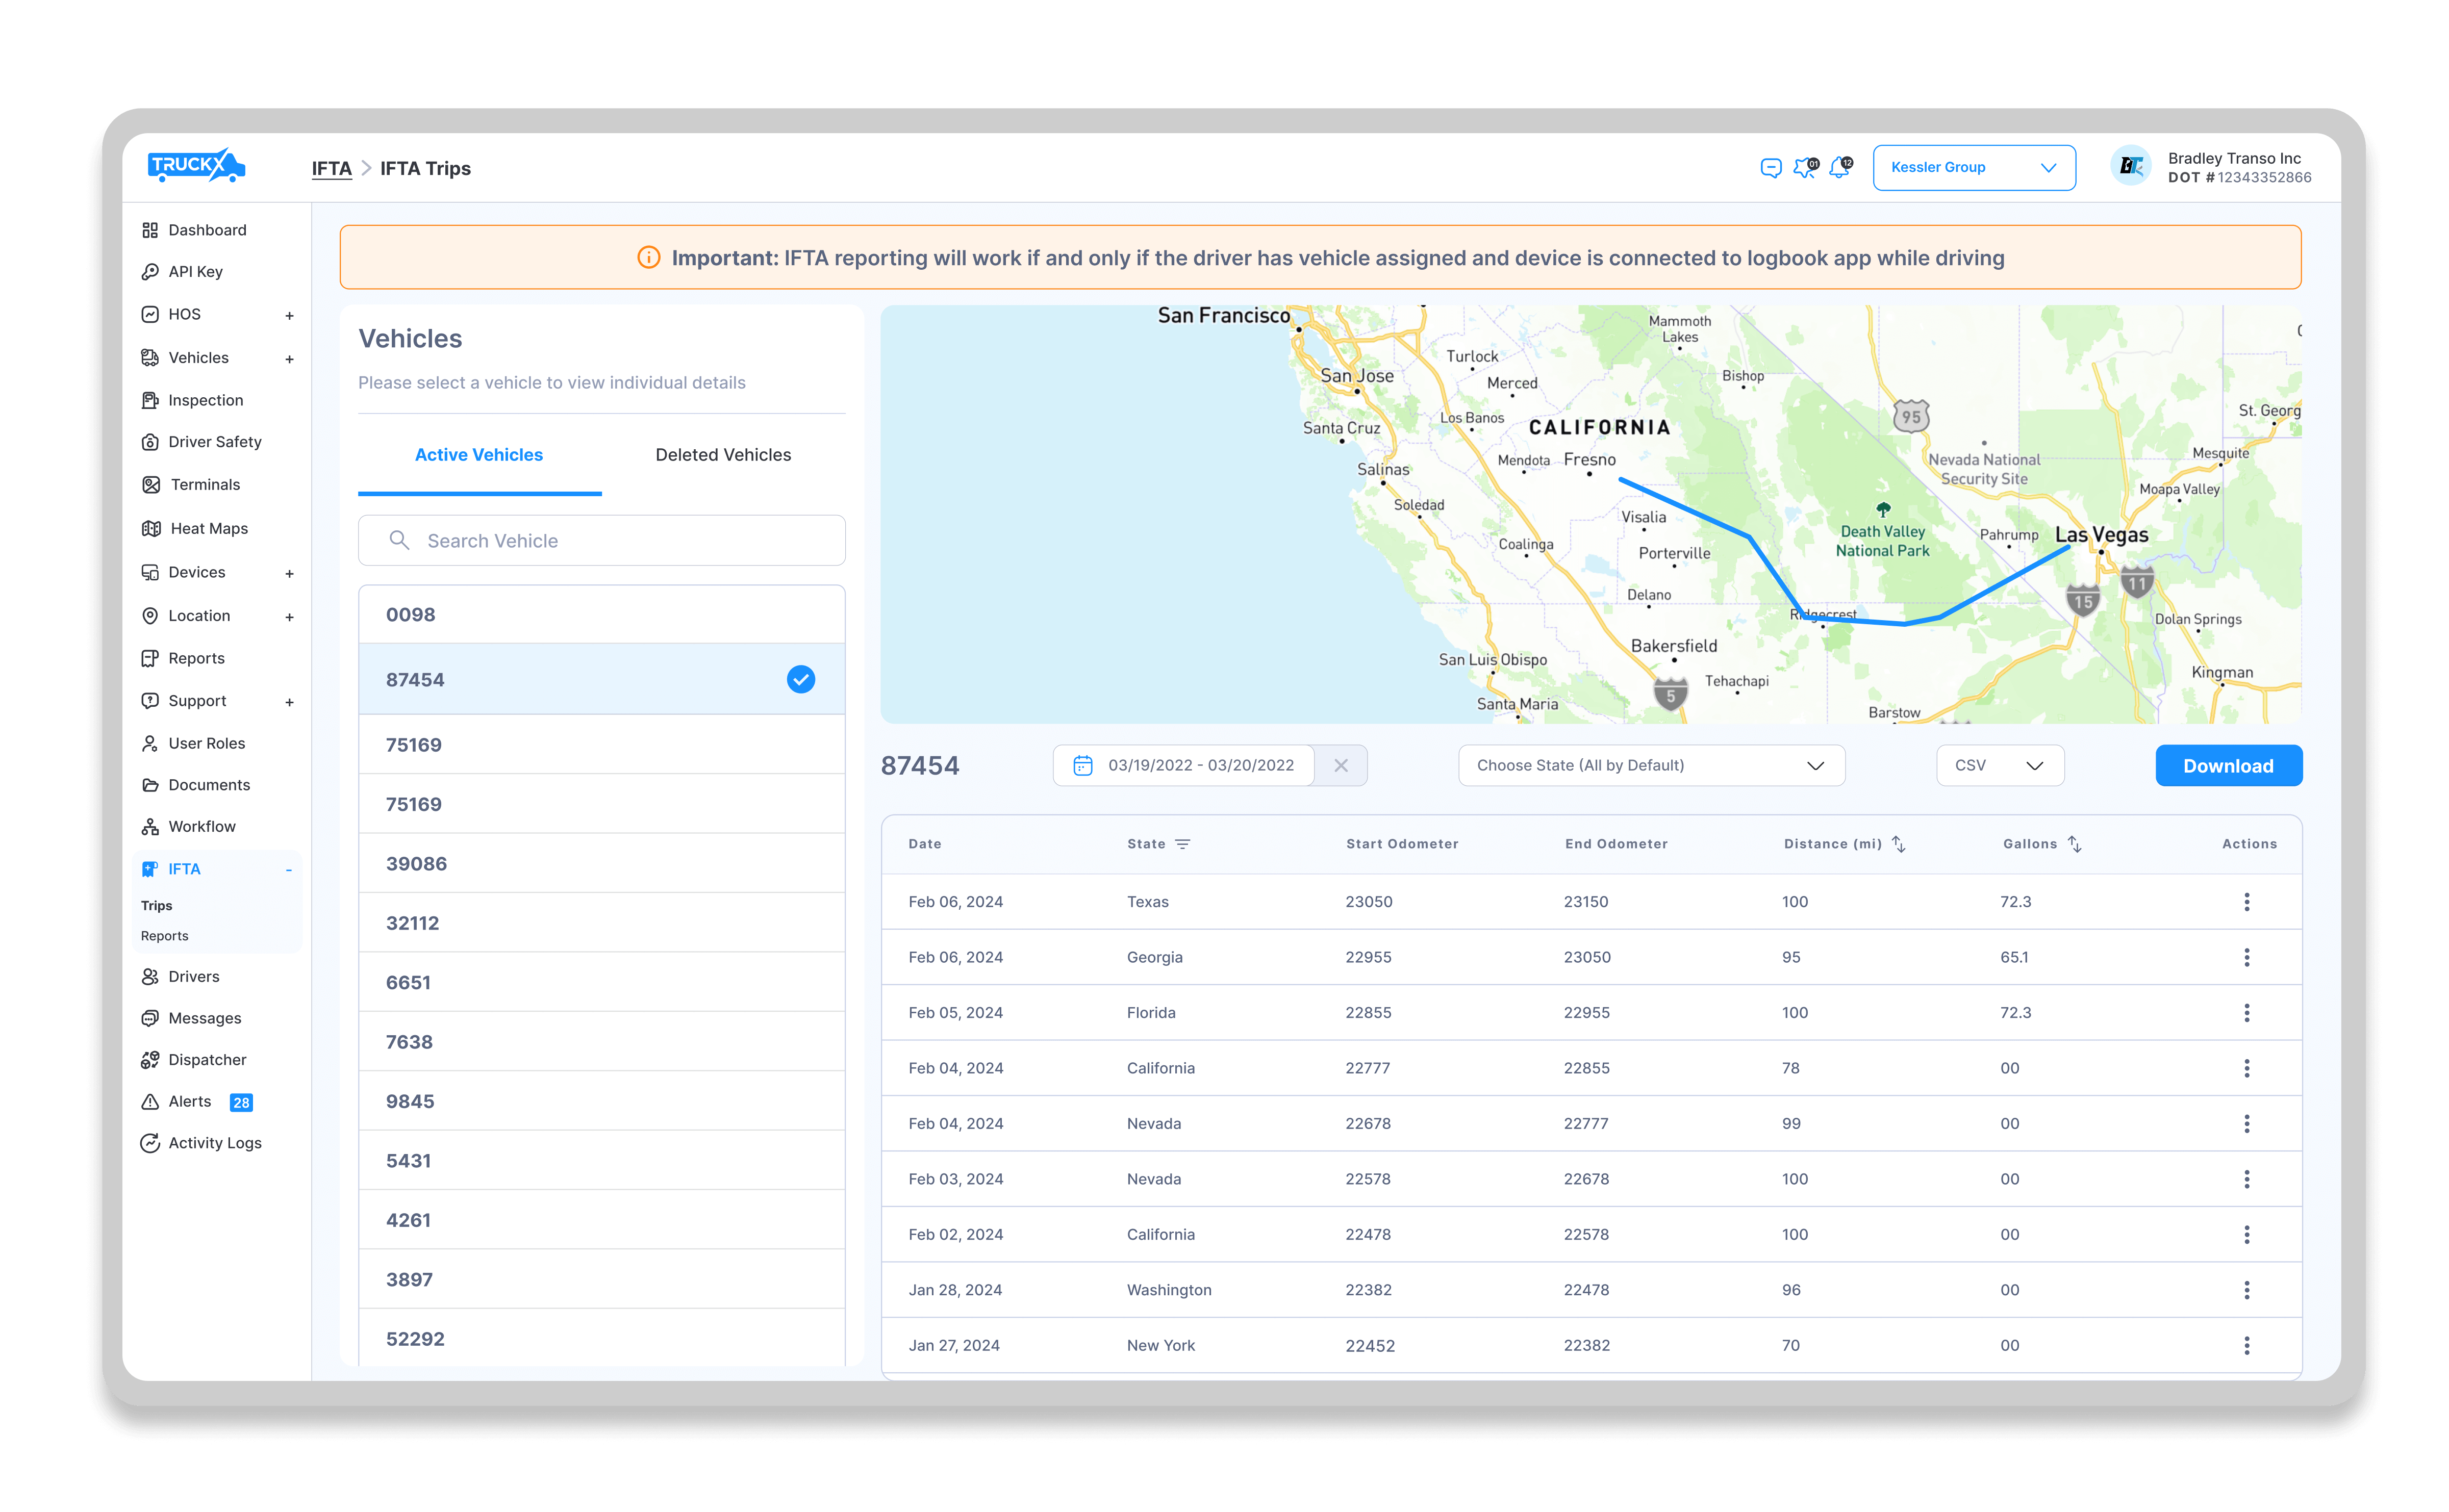This screenshot has height=1512, width=2449.
Task: Expand the Kessler Group selector
Action: (1973, 167)
